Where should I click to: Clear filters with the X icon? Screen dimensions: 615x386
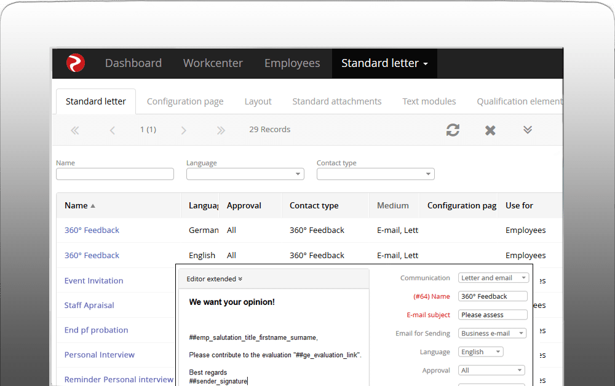(x=490, y=130)
